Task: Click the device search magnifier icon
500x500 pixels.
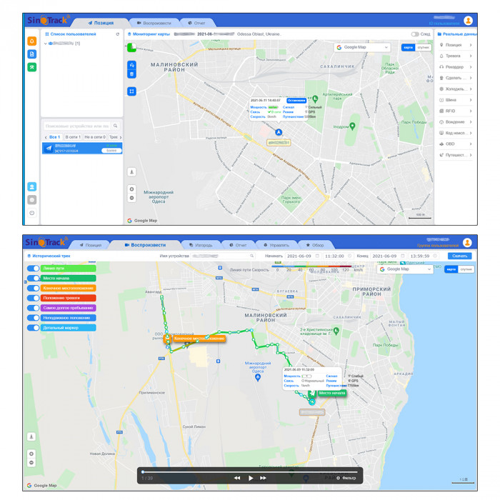Action: click(x=116, y=126)
